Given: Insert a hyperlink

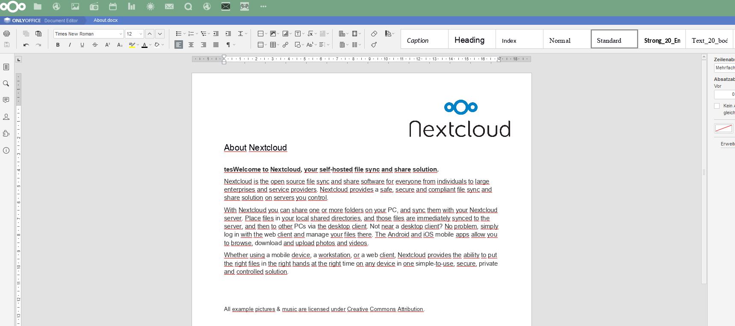Looking at the screenshot, I should click(285, 44).
